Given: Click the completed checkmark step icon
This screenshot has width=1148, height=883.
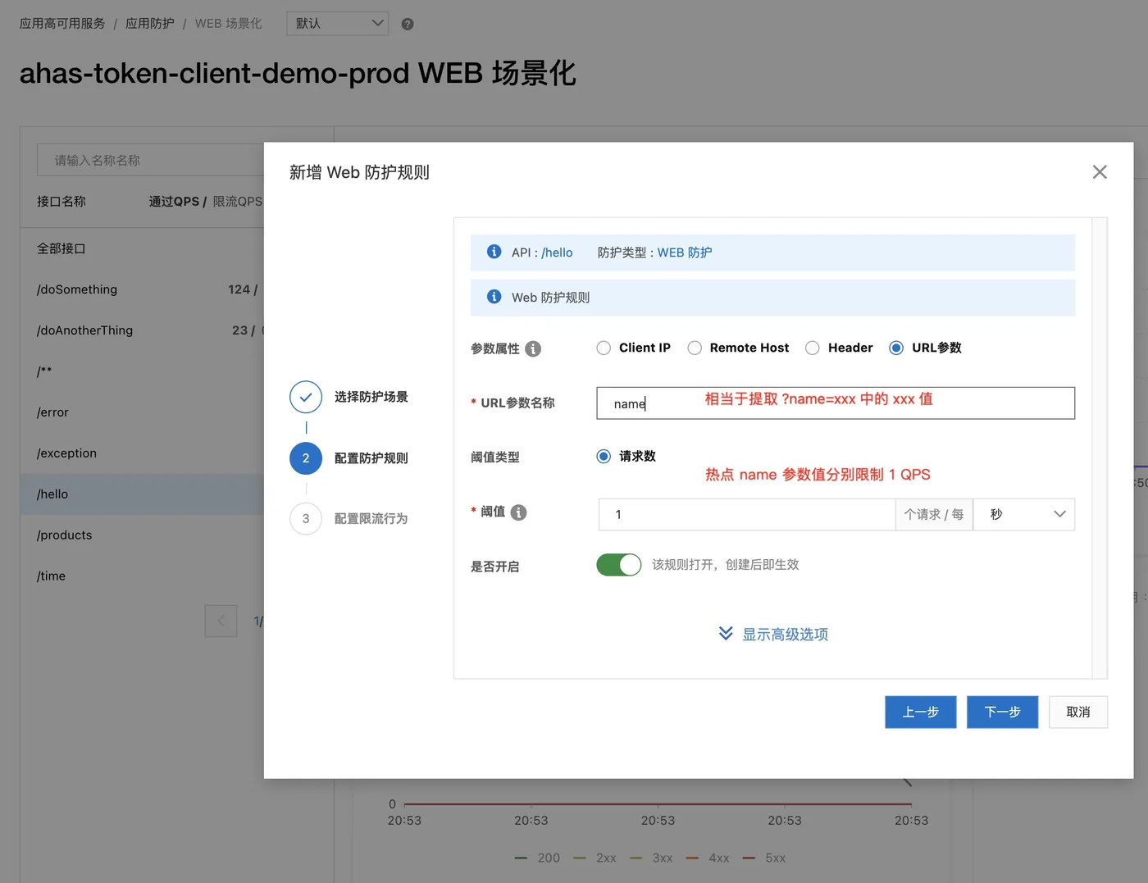Looking at the screenshot, I should 306,397.
